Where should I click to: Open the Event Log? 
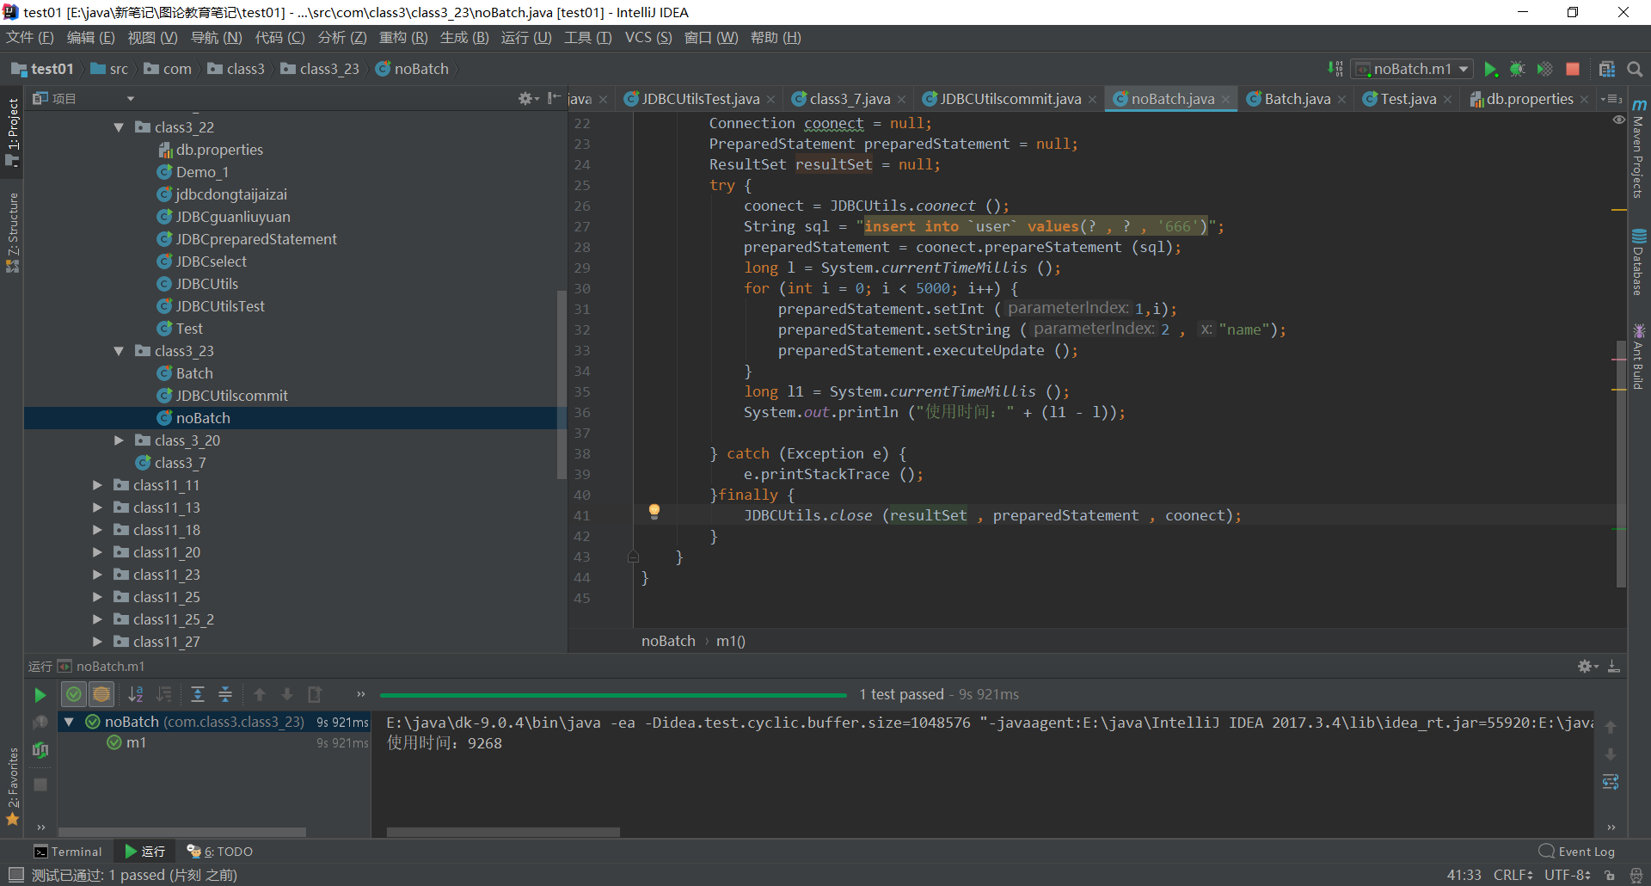point(1577,852)
